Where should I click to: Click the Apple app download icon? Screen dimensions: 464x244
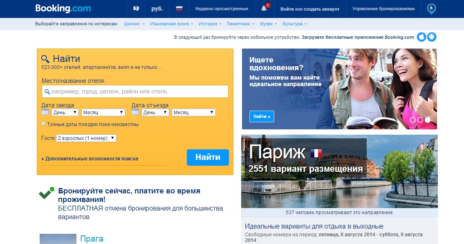421,37
